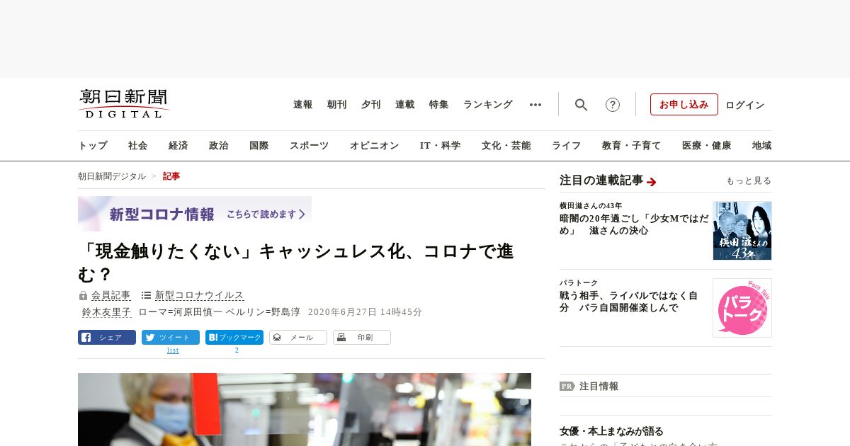Go to the 地域 section
This screenshot has height=446, width=850.
[x=762, y=146]
